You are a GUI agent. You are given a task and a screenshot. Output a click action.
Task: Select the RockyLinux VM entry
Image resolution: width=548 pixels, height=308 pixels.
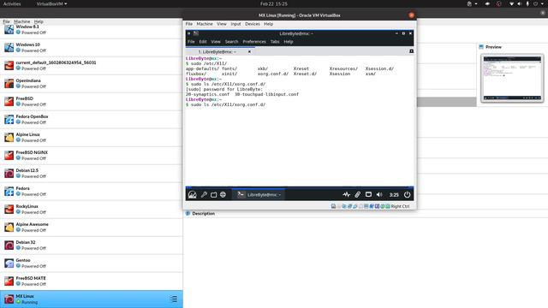tap(92, 209)
